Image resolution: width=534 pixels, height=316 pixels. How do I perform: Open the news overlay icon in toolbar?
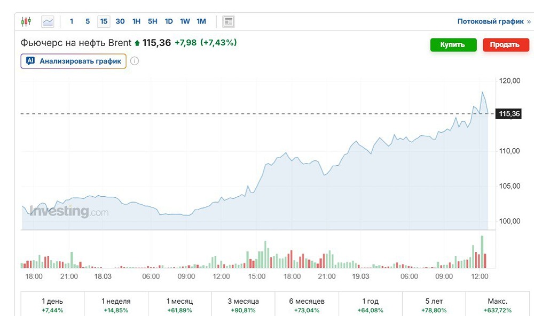click(x=229, y=21)
